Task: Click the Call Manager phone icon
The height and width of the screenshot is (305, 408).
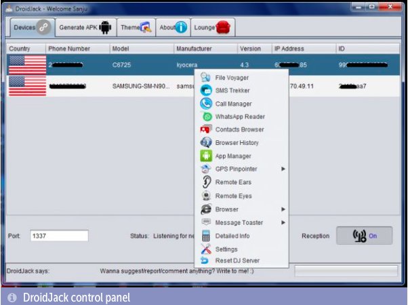Action: point(206,104)
